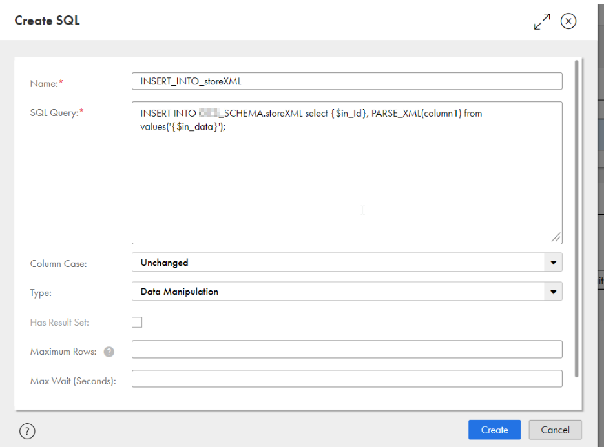Click the dialog's vertical scrollbar
This screenshot has height=447, width=604.
coord(577,219)
